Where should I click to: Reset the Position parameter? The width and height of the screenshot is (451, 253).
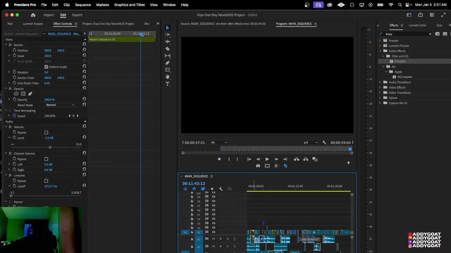click(84, 50)
